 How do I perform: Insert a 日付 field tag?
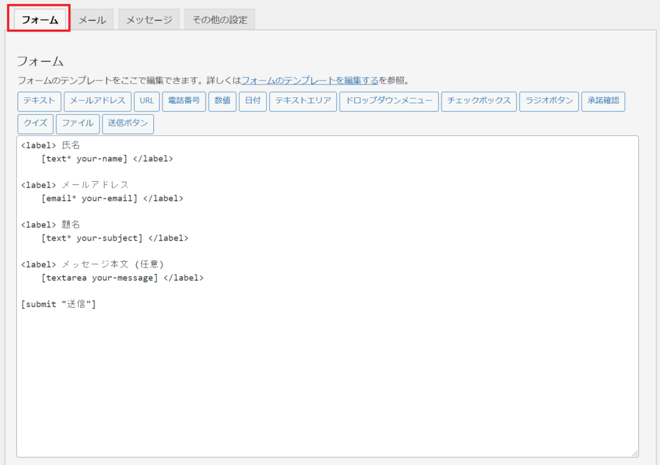point(253,101)
